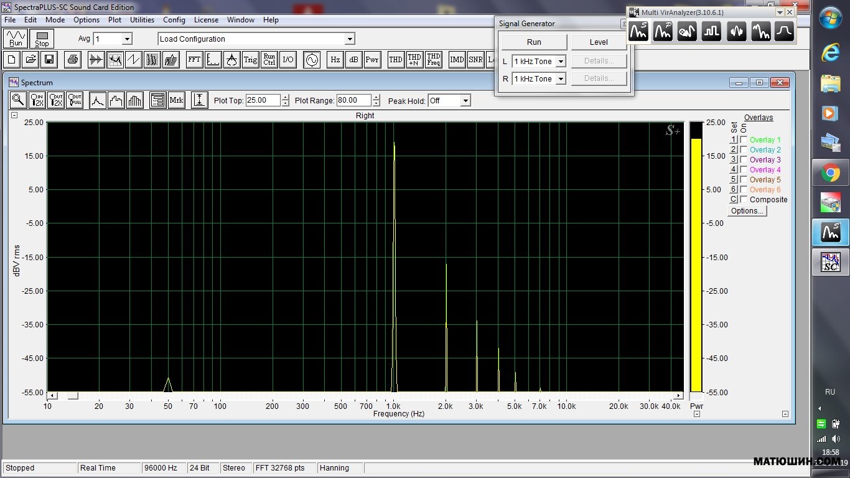The width and height of the screenshot is (850, 478).
Task: Open the FFT settings toolbar icon
Action: tap(194, 60)
